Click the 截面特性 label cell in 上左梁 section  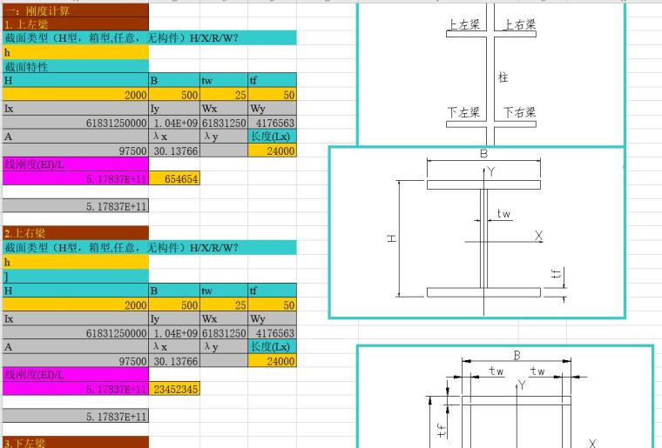pos(74,66)
